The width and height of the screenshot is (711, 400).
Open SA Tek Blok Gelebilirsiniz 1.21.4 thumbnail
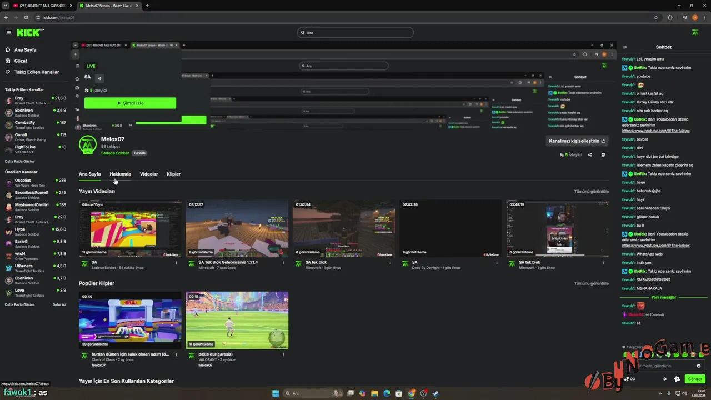[237, 229]
